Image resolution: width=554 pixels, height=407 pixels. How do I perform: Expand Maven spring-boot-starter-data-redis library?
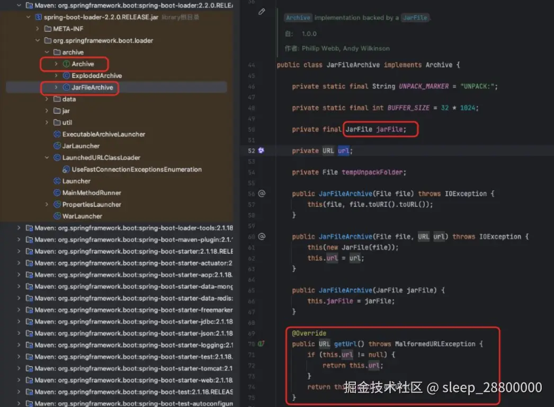click(x=19, y=298)
